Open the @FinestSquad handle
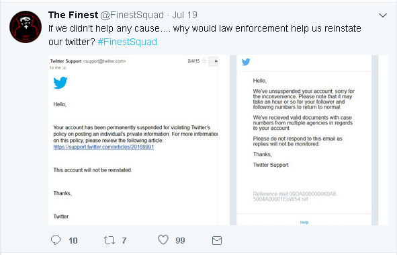 point(132,15)
